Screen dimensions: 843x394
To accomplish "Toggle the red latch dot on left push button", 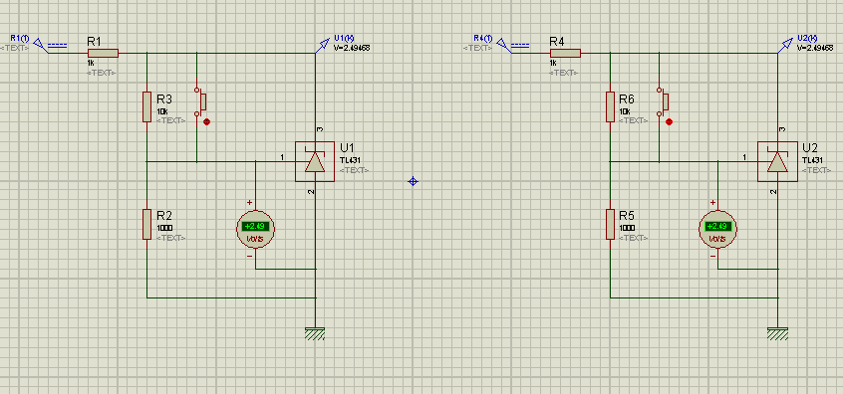I will click(207, 121).
